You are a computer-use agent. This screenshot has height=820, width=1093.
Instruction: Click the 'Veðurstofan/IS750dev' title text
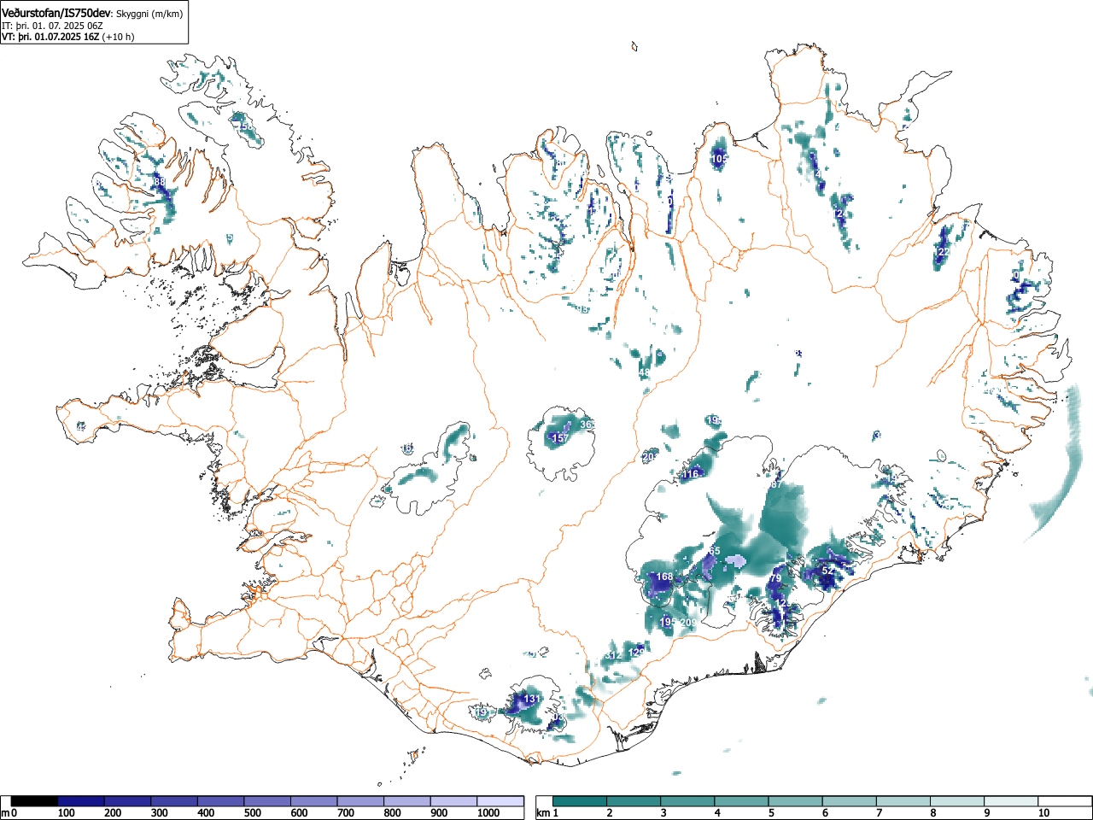[x=57, y=13]
